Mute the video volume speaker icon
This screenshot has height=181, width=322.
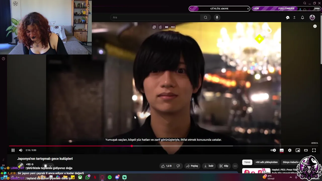click(21, 150)
